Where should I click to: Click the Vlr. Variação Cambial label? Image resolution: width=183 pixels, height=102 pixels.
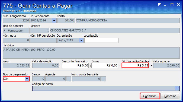(136, 61)
